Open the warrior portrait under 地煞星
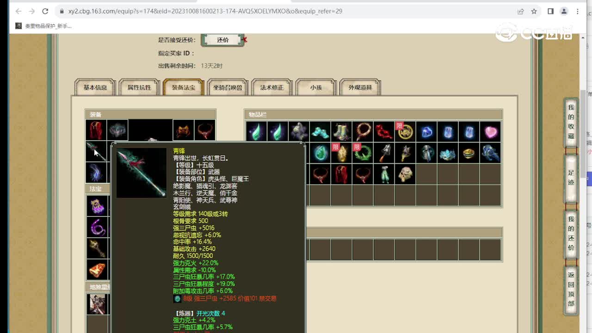The height and width of the screenshot is (333, 592). click(x=97, y=304)
